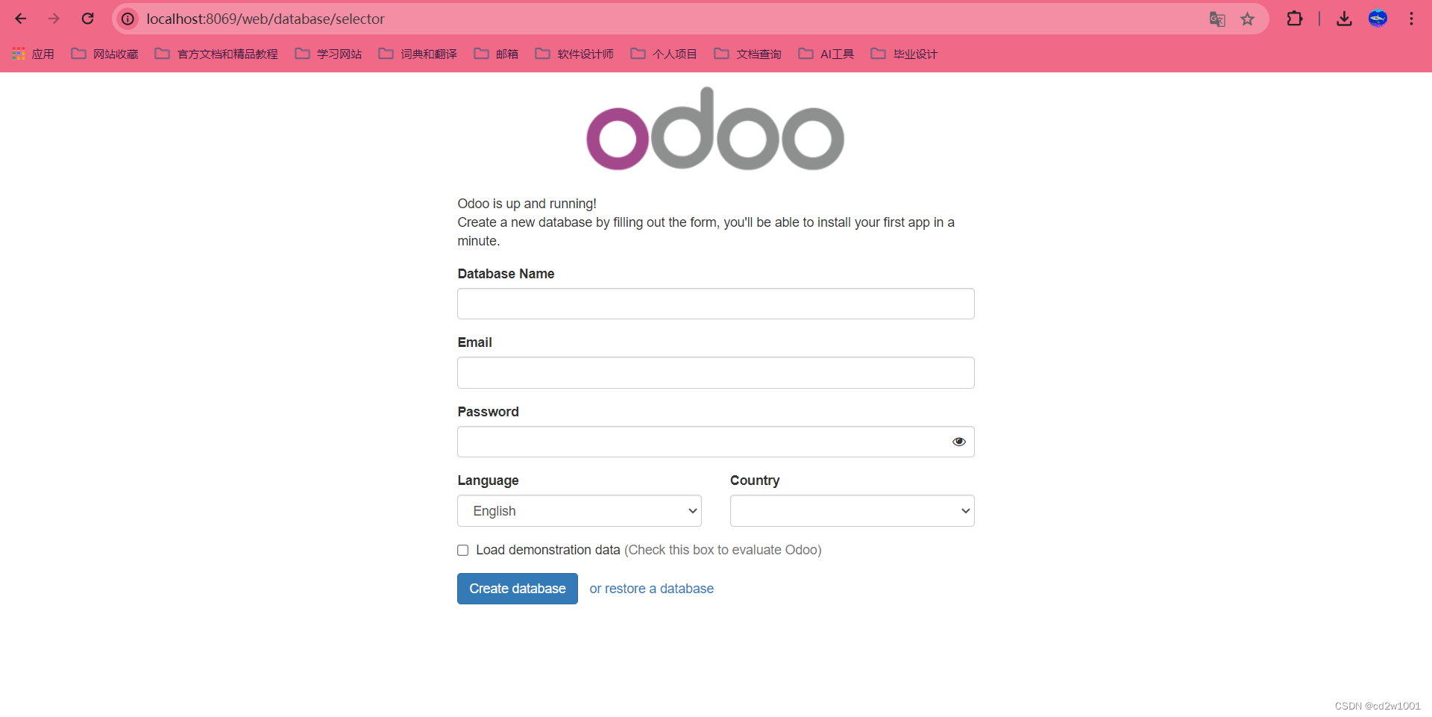Viewport: 1432px width, 717px height.
Task: Open AI工具 bookmark folder
Action: [826, 54]
